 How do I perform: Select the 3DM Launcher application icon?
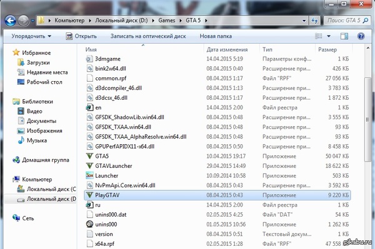[89, 176]
